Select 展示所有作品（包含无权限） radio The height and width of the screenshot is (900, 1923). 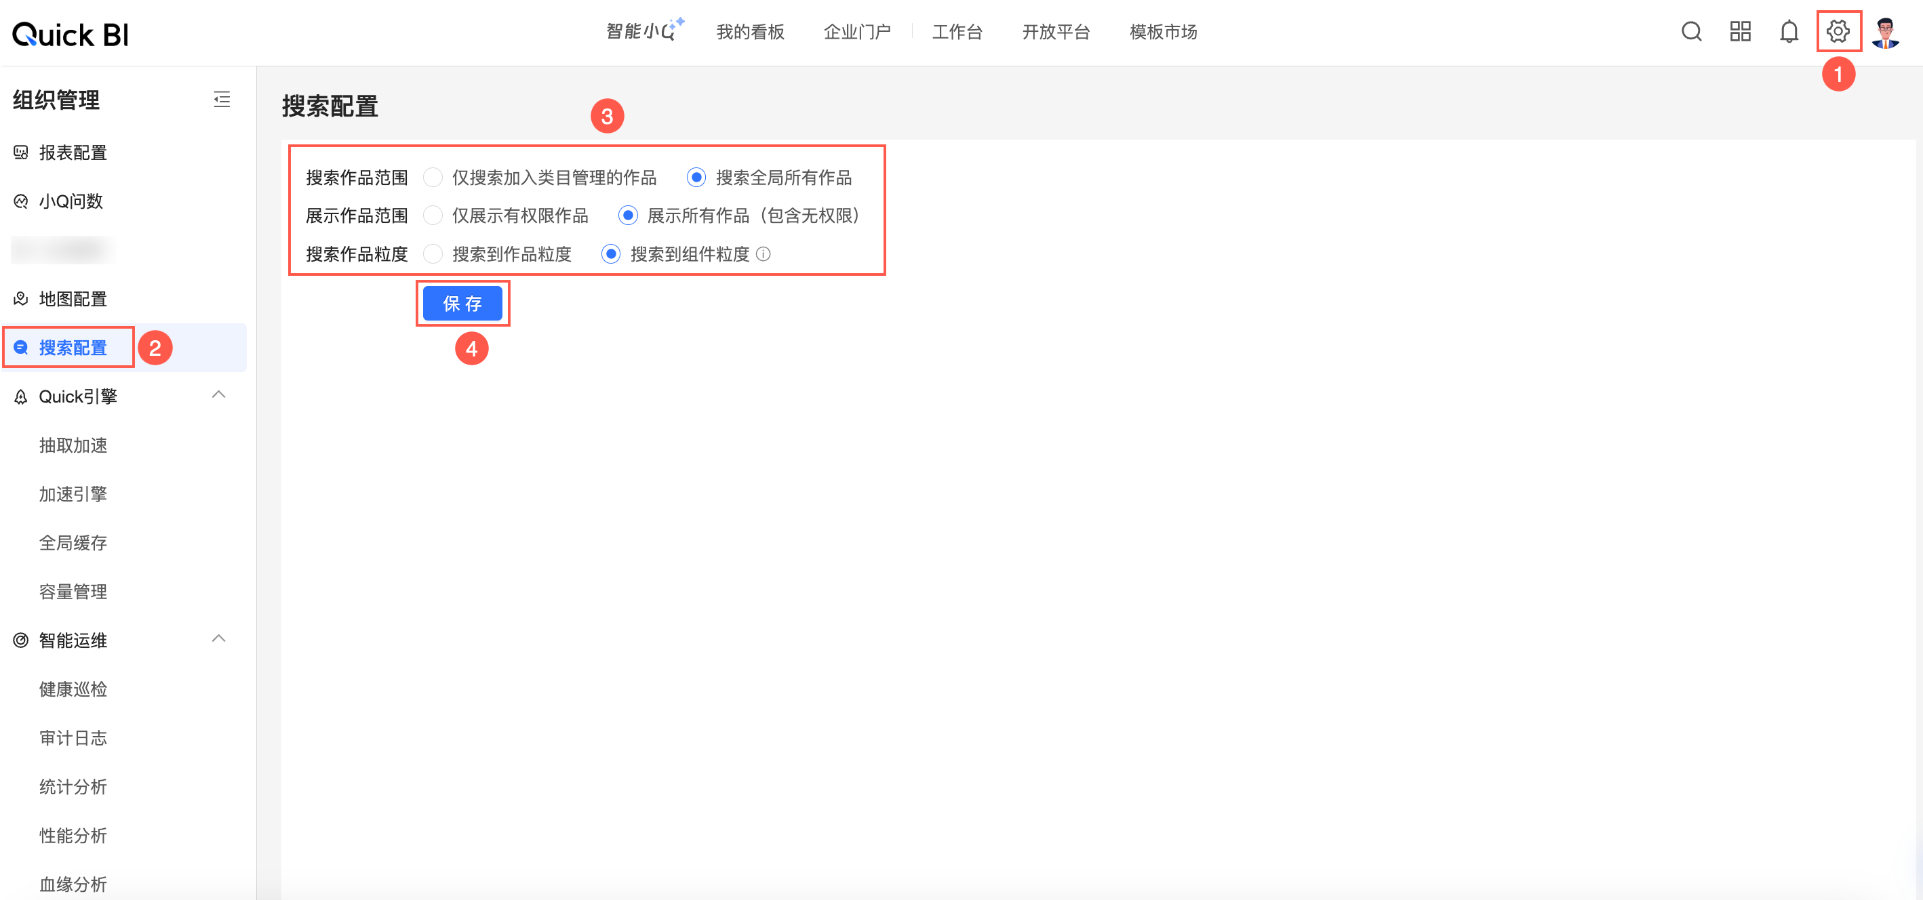(x=628, y=216)
